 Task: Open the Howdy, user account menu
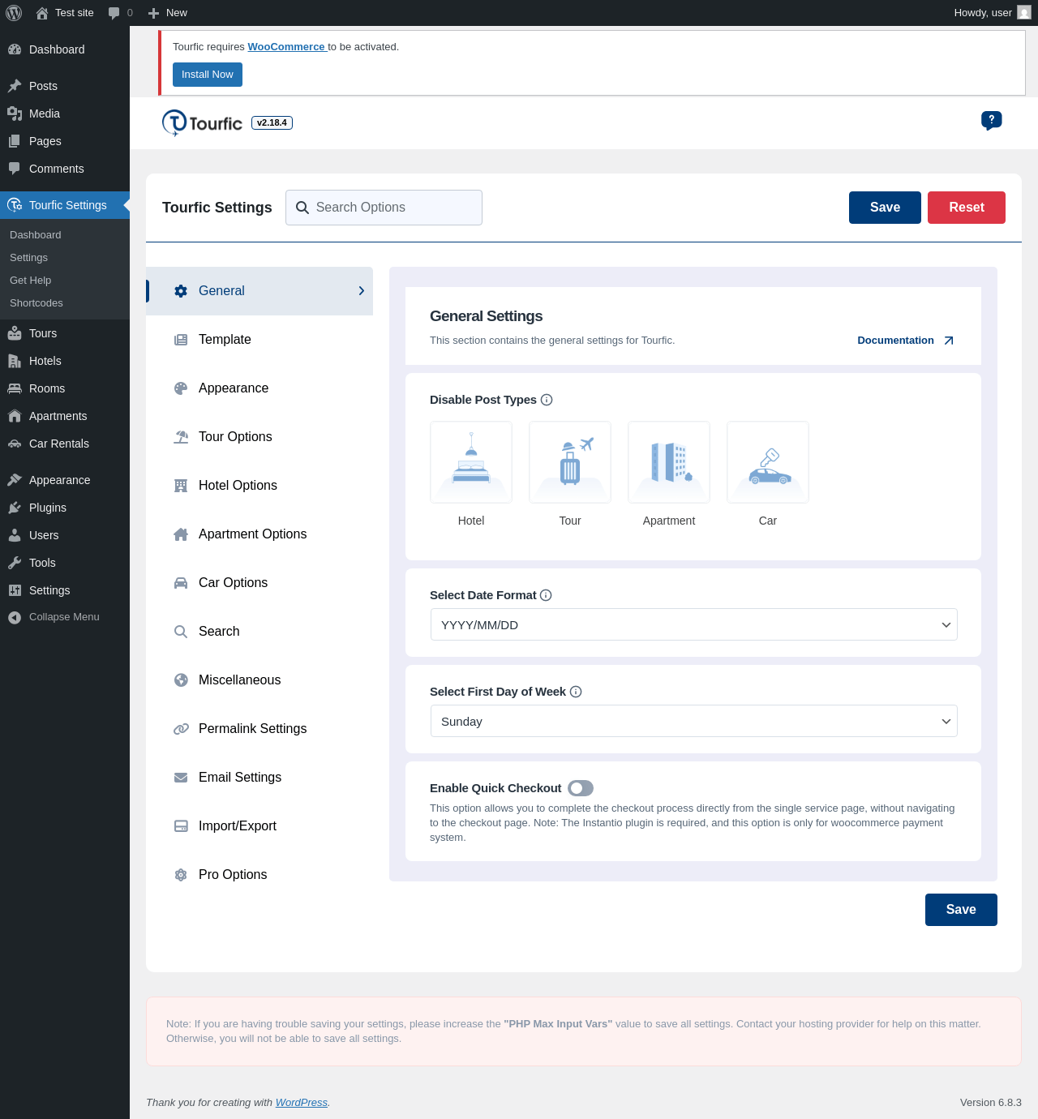(993, 13)
